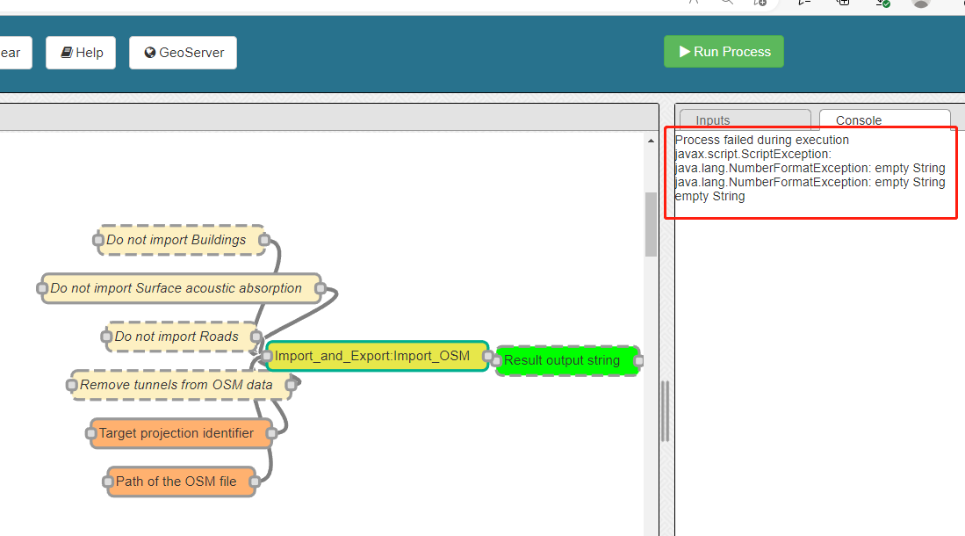Click the input port of Do not import Buildings
The image size is (965, 536).
(97, 240)
